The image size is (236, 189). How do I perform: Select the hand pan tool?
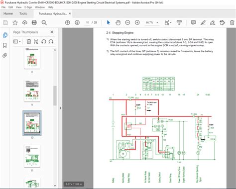point(118,22)
